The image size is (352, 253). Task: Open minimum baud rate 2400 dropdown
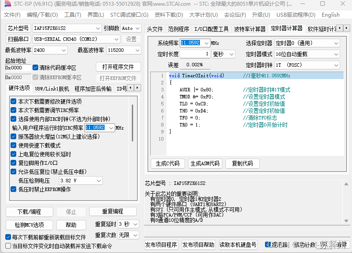coord(50,50)
